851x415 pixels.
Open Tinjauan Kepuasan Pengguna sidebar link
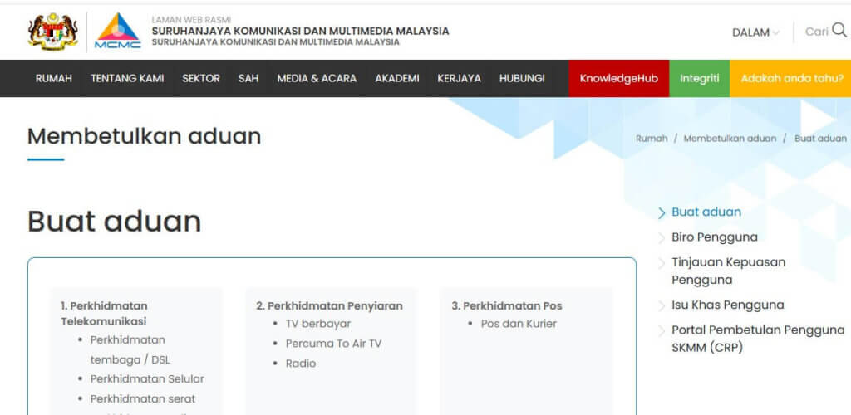click(x=728, y=271)
